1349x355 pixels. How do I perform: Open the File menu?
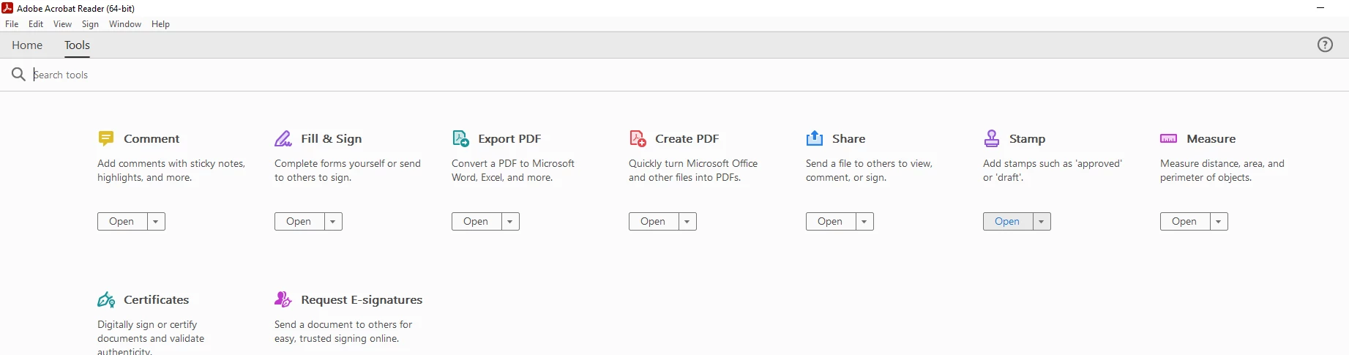tap(12, 24)
